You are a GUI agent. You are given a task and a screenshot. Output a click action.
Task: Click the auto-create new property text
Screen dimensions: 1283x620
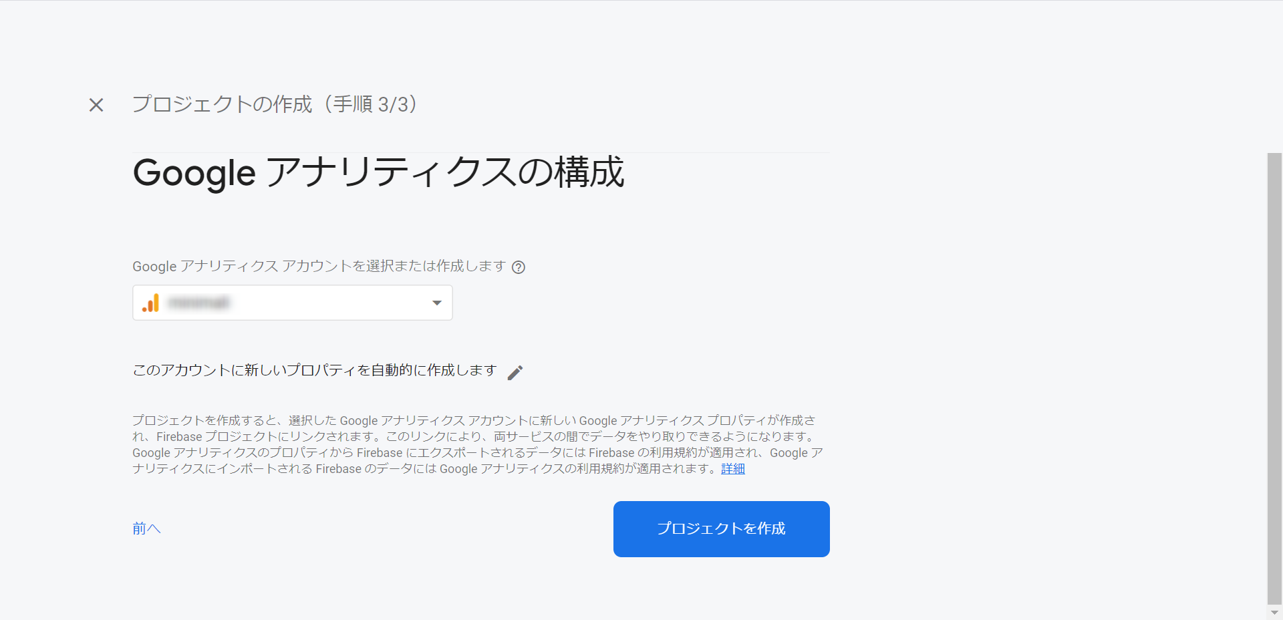point(314,370)
